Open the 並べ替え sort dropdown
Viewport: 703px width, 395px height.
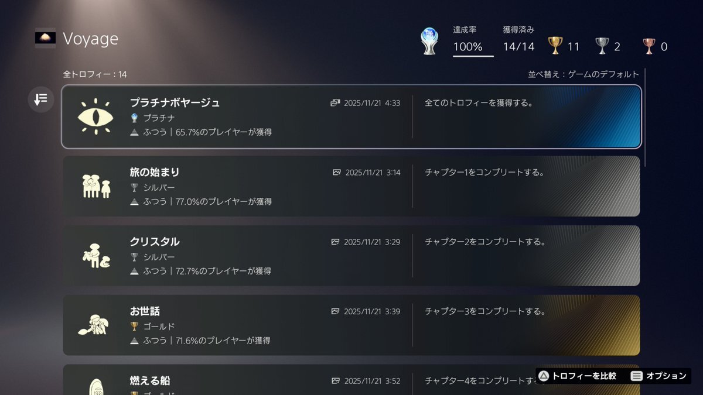tap(583, 74)
